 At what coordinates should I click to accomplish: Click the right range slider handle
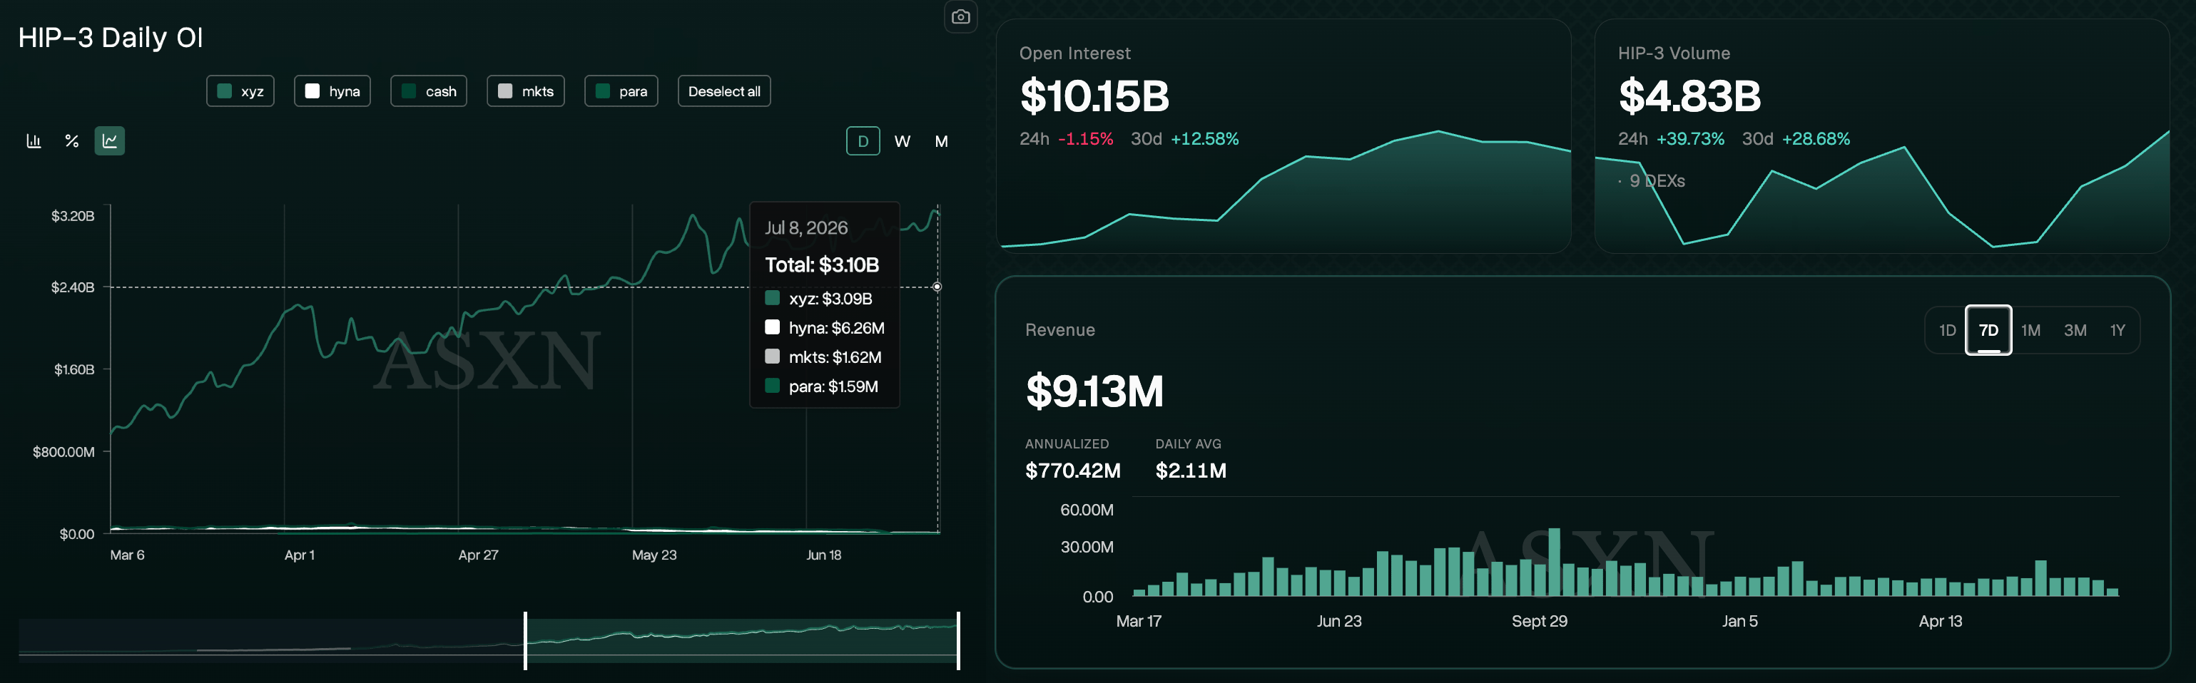(958, 640)
